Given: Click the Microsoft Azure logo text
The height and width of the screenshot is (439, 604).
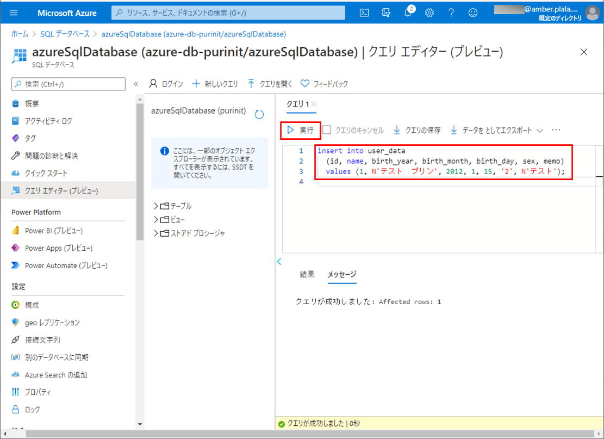Looking at the screenshot, I should click(67, 13).
